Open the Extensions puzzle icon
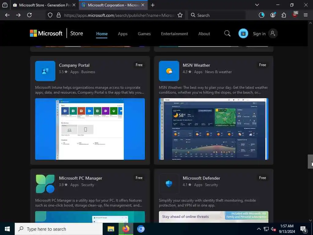The image size is (313, 235). [x=284, y=15]
